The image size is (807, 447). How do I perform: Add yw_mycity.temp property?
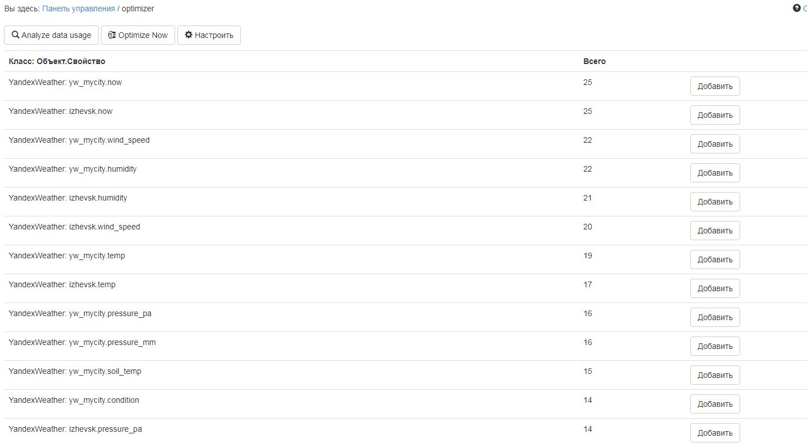pos(715,259)
